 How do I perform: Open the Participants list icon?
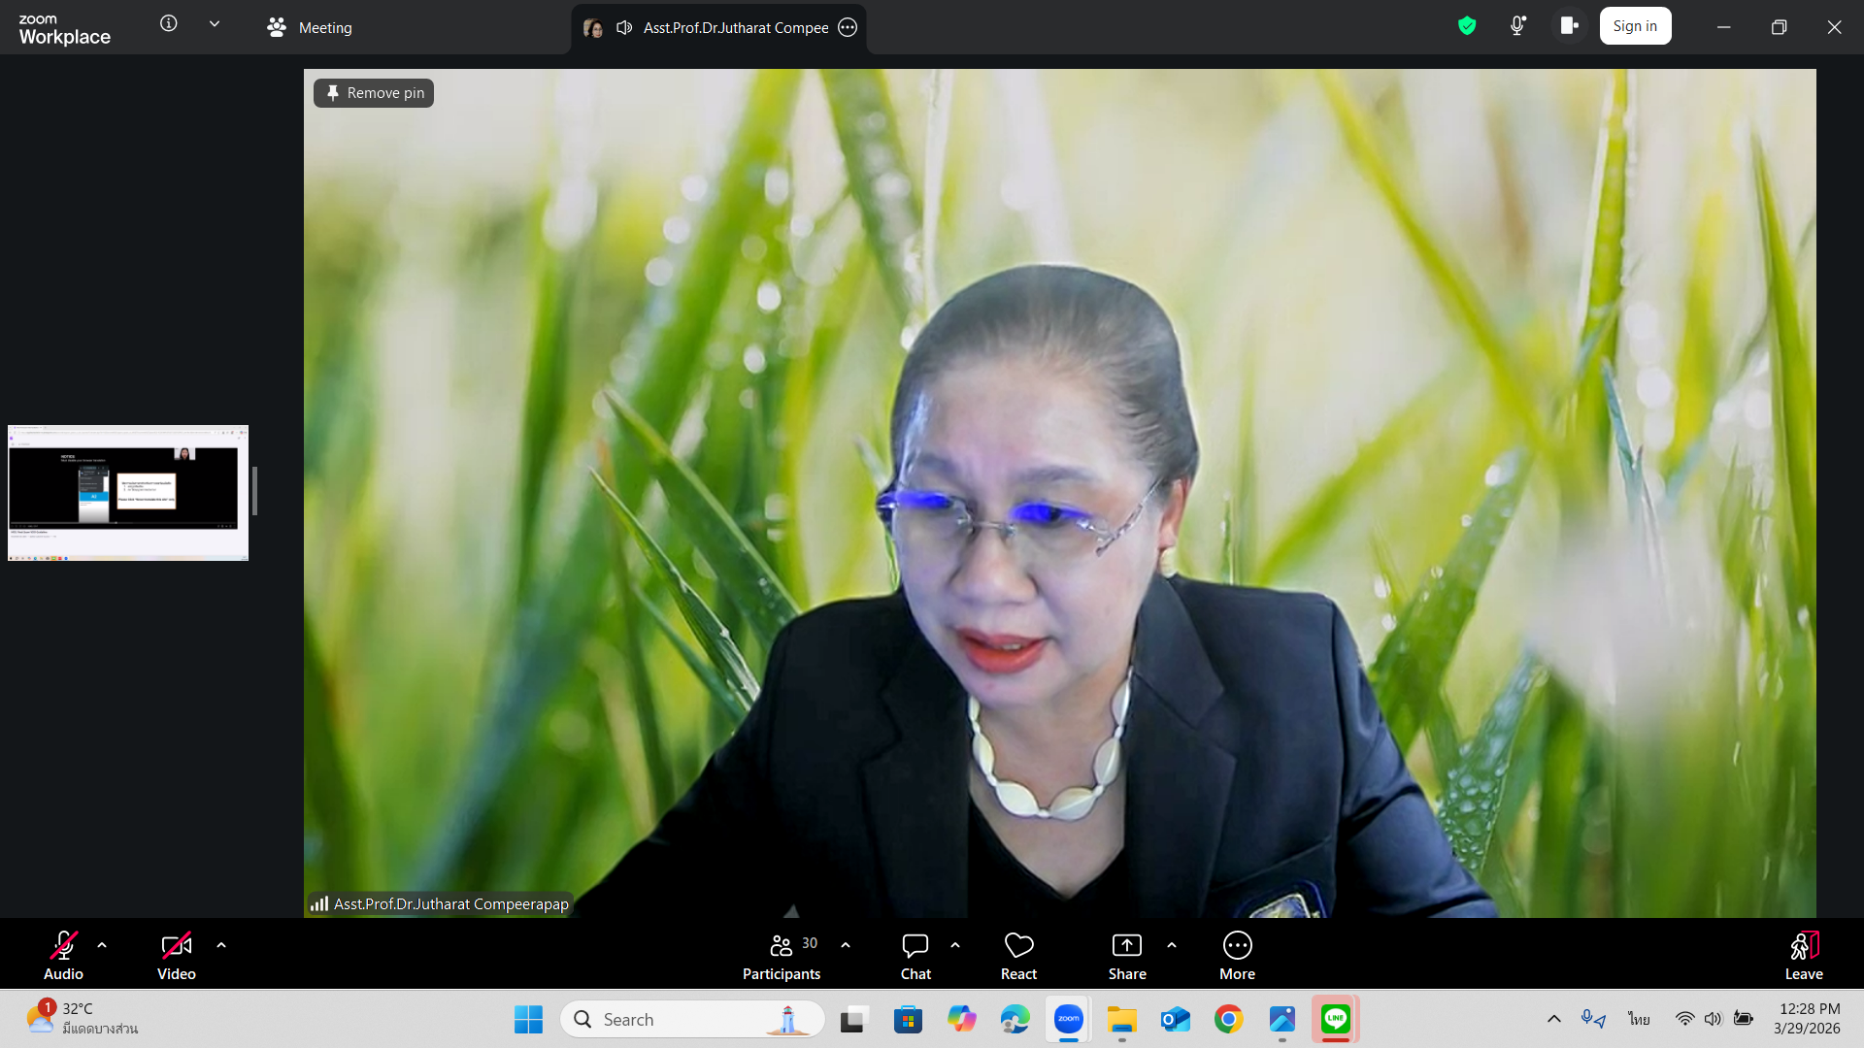click(782, 946)
